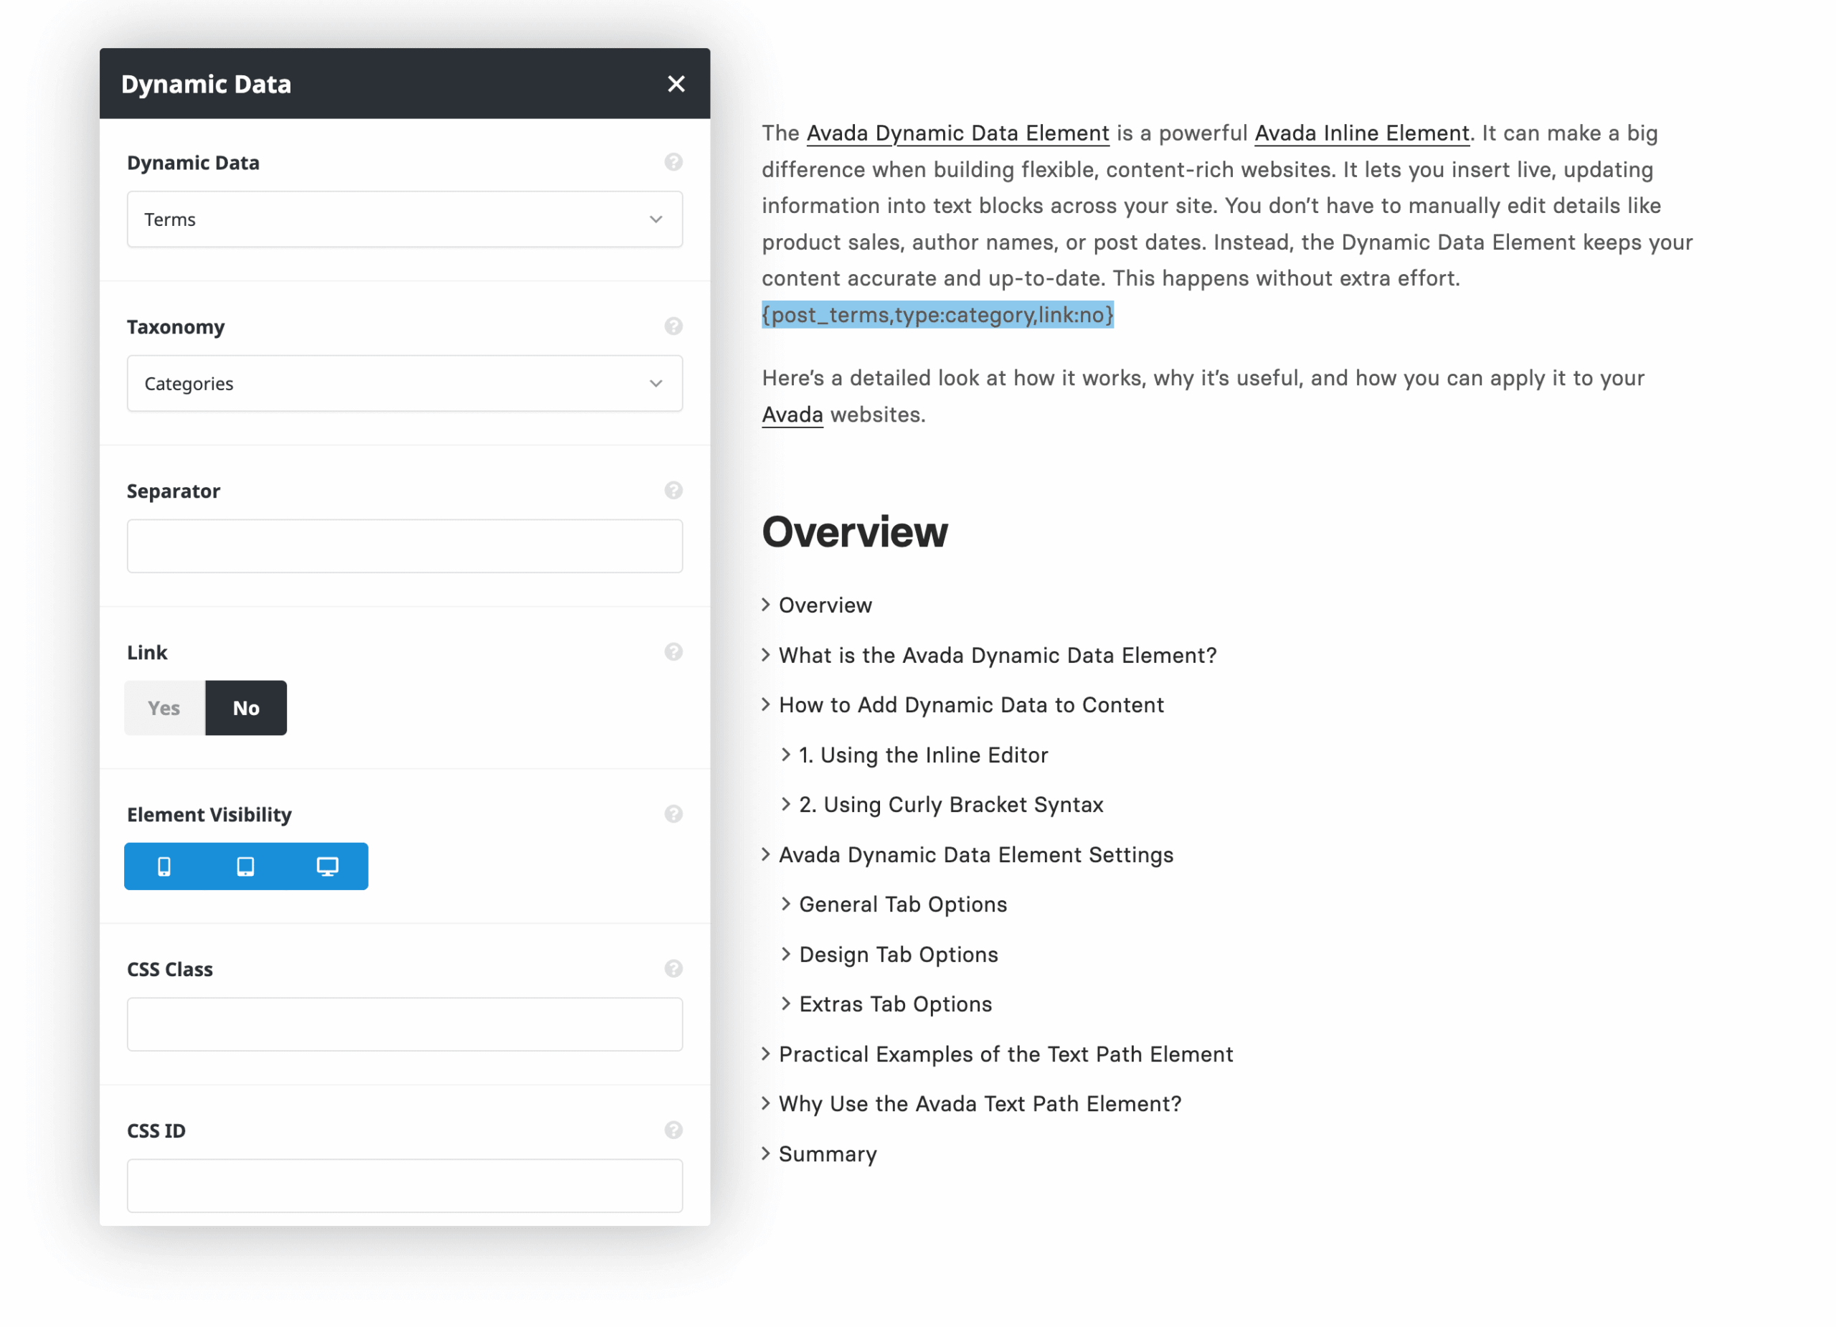This screenshot has height=1327, width=1836.
Task: Open help for CSS ID option
Action: coord(673,1130)
